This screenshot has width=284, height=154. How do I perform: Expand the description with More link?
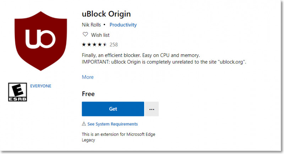click(x=88, y=77)
